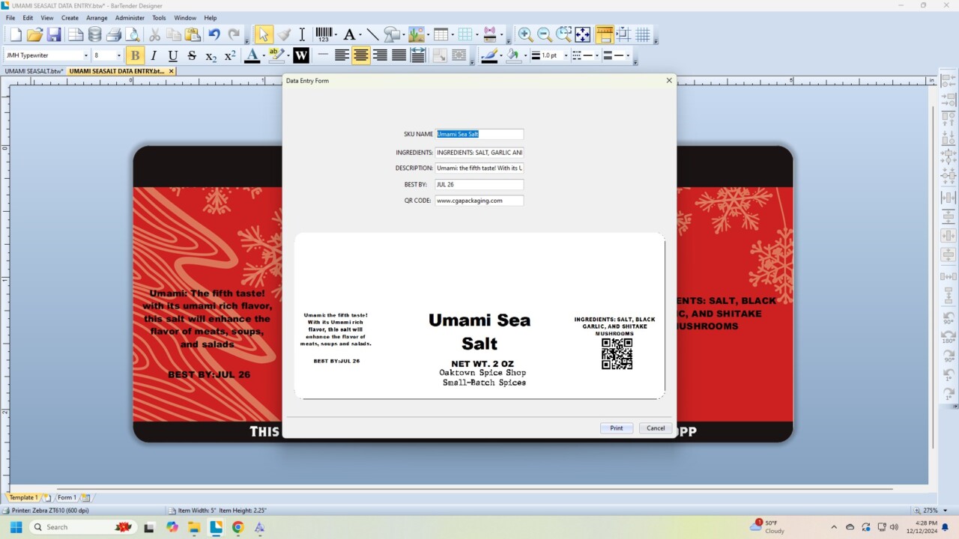Open the Arrange menu

[x=97, y=18]
